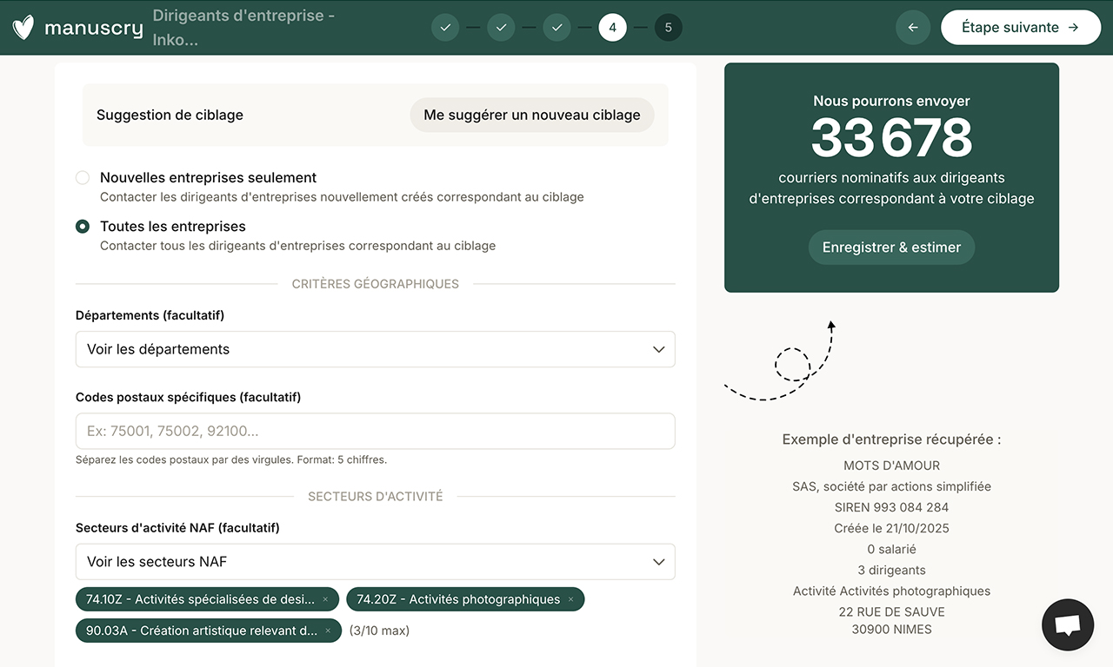Click the chevron on Voir les départements

click(x=658, y=348)
